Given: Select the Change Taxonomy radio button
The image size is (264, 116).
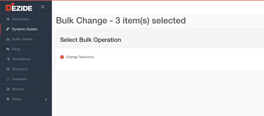Looking at the screenshot, I should 62,57.
